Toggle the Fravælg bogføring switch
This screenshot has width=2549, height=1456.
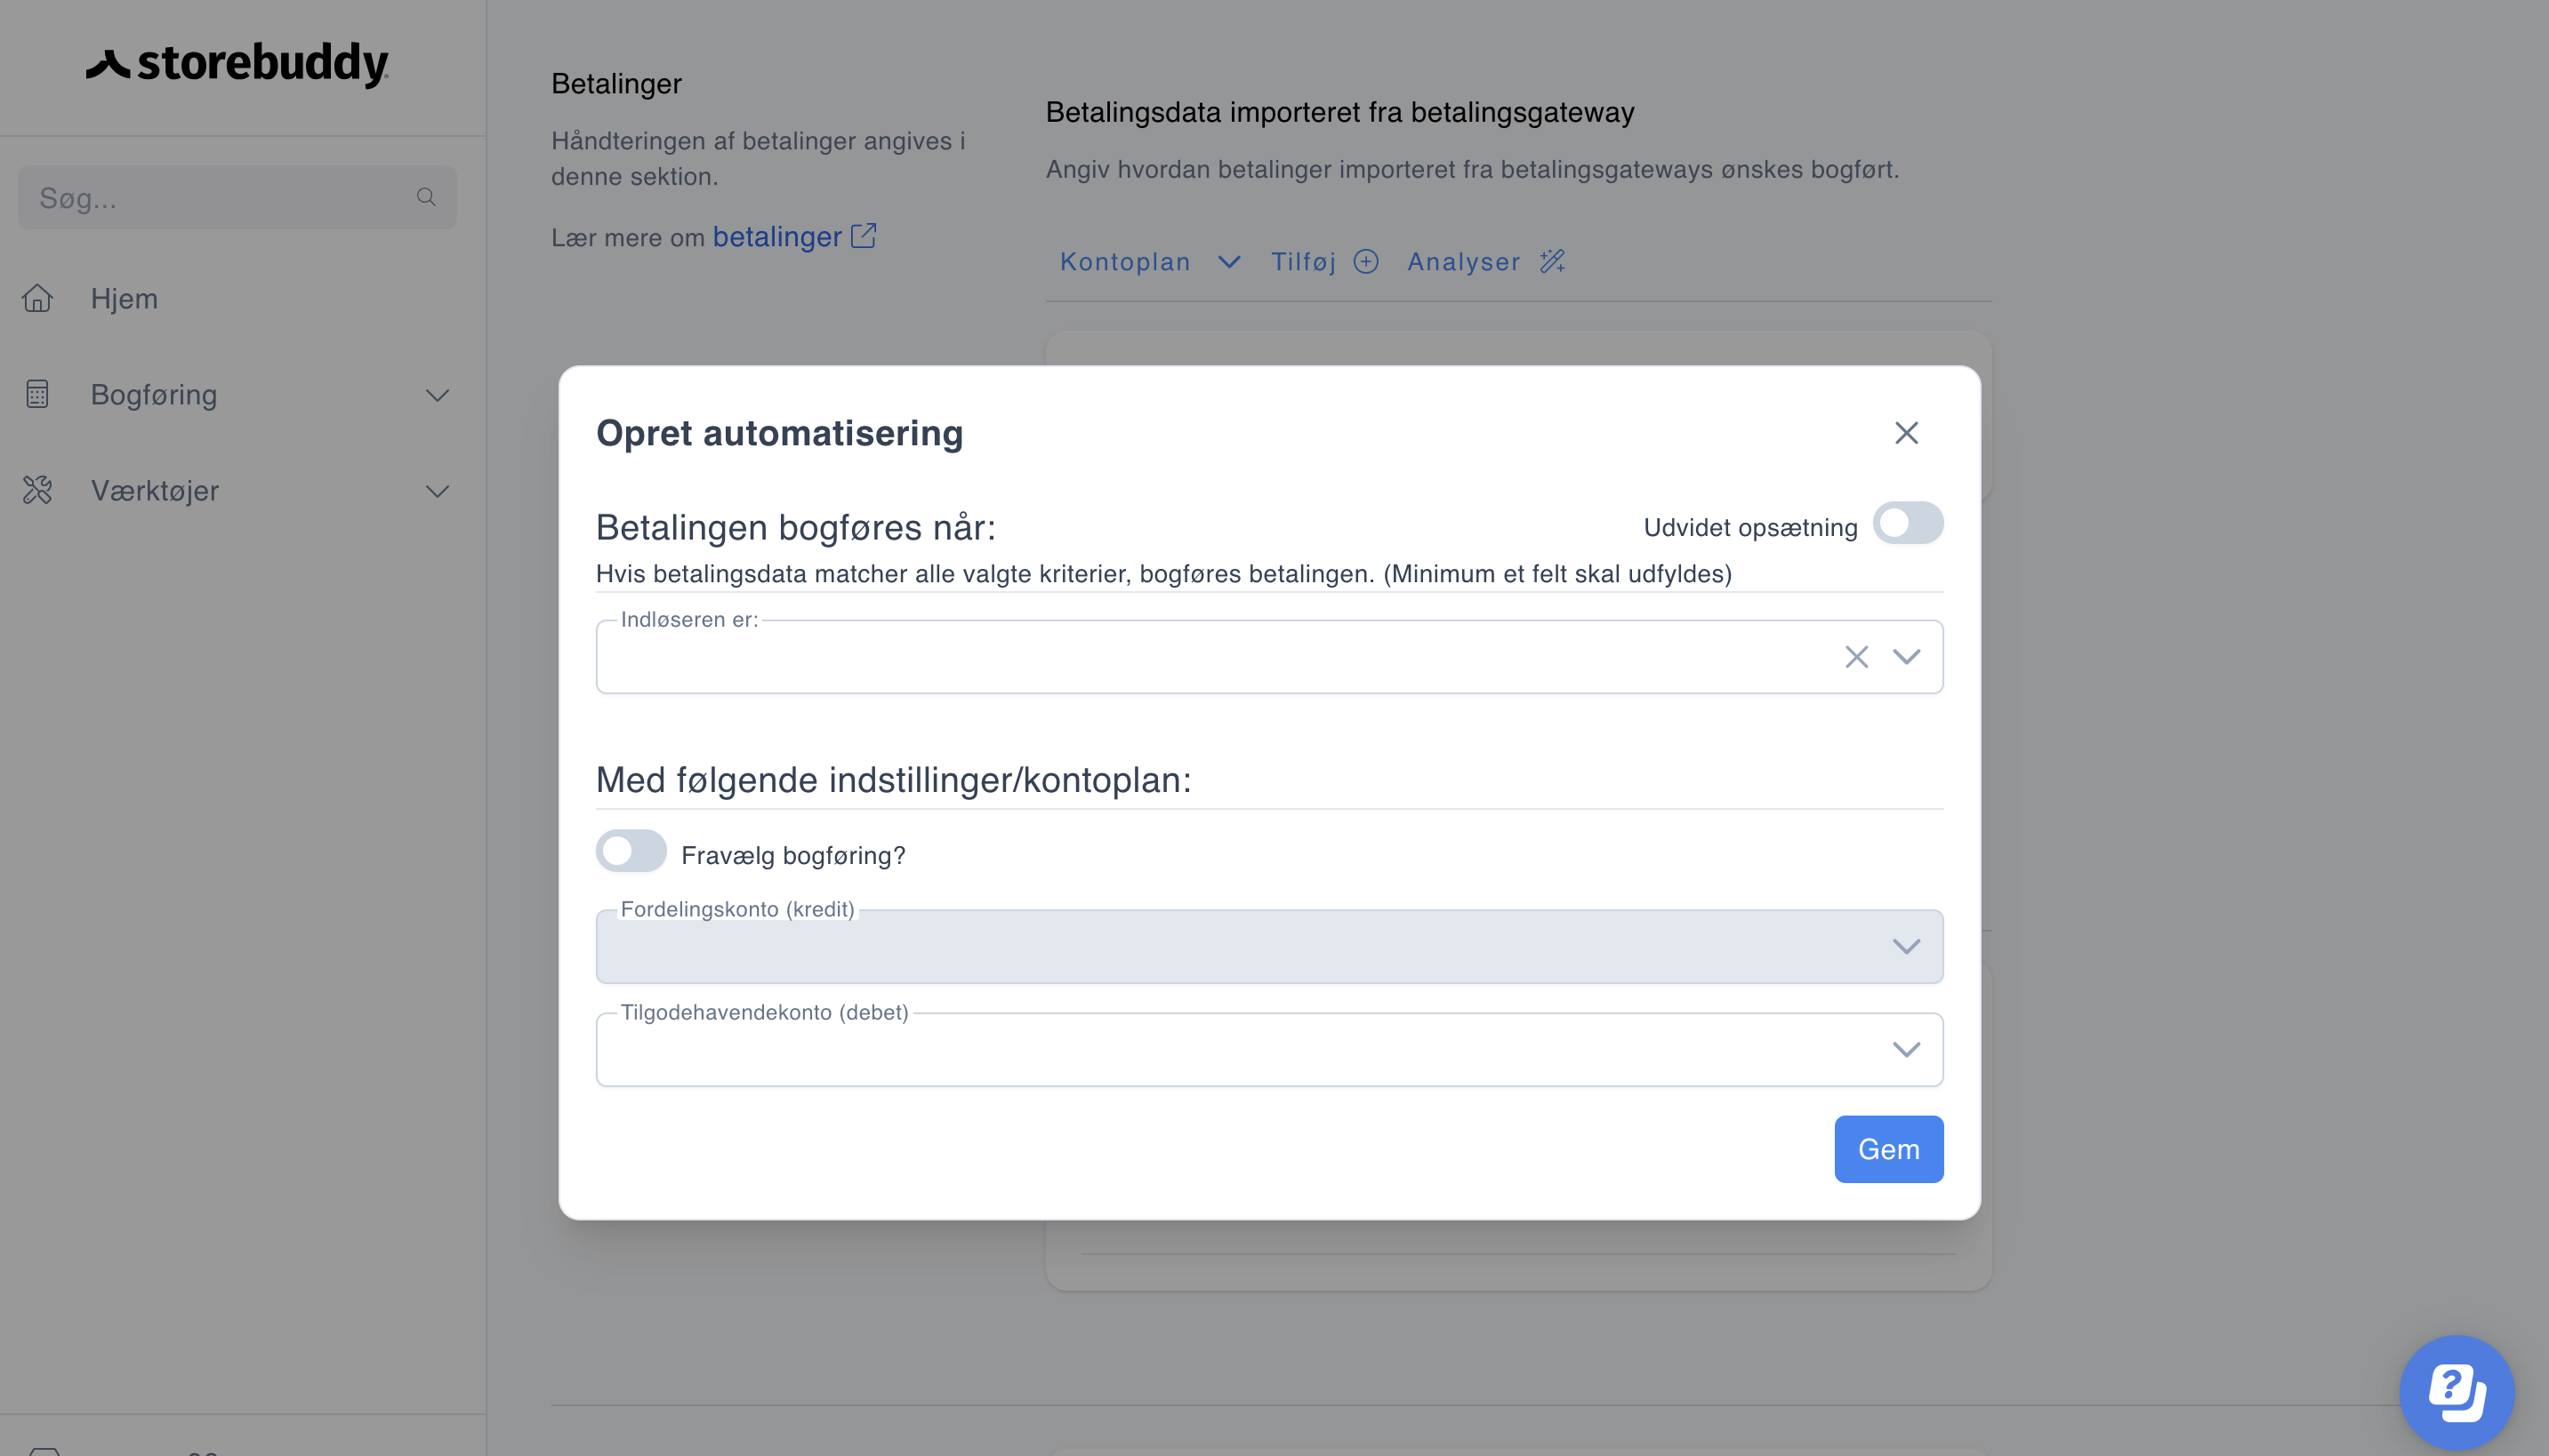(631, 851)
